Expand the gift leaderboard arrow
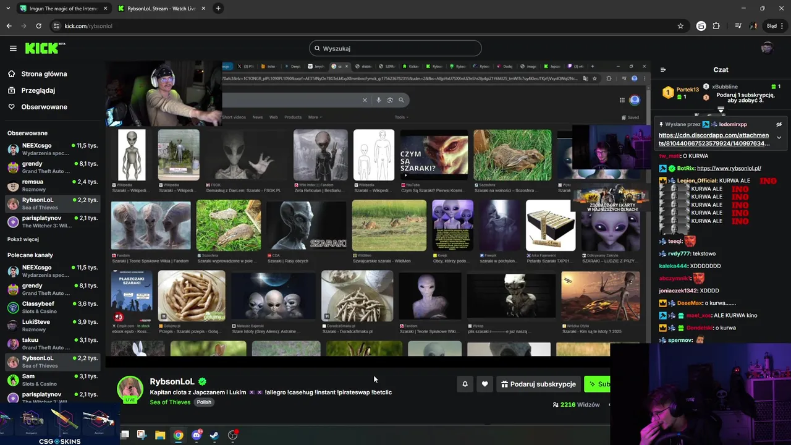The height and width of the screenshot is (445, 791). click(721, 109)
